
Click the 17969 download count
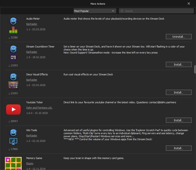coord(13,149)
